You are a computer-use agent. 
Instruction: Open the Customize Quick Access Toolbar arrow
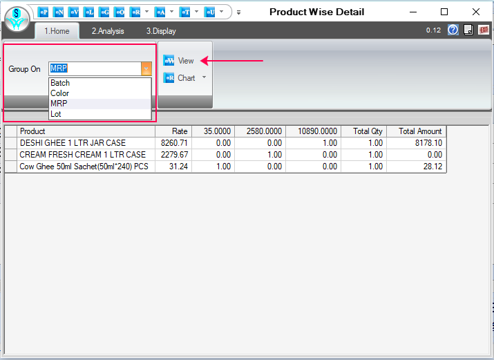tap(239, 12)
